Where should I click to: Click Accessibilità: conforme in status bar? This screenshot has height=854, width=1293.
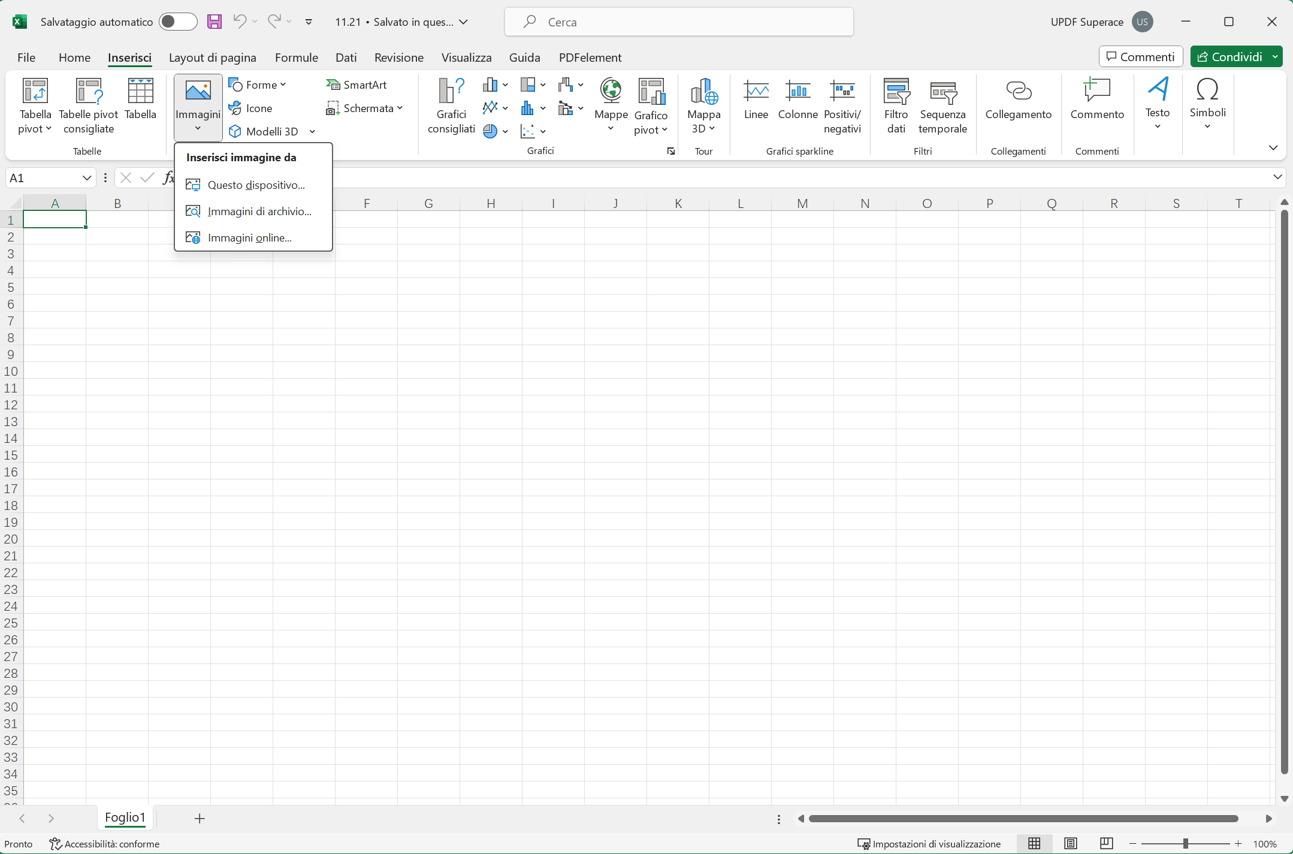point(104,844)
